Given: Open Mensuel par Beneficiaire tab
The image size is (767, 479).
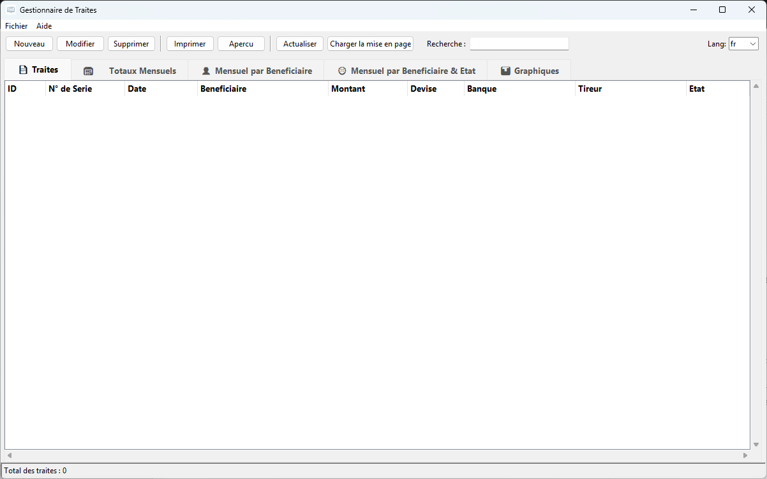Looking at the screenshot, I should pos(257,71).
